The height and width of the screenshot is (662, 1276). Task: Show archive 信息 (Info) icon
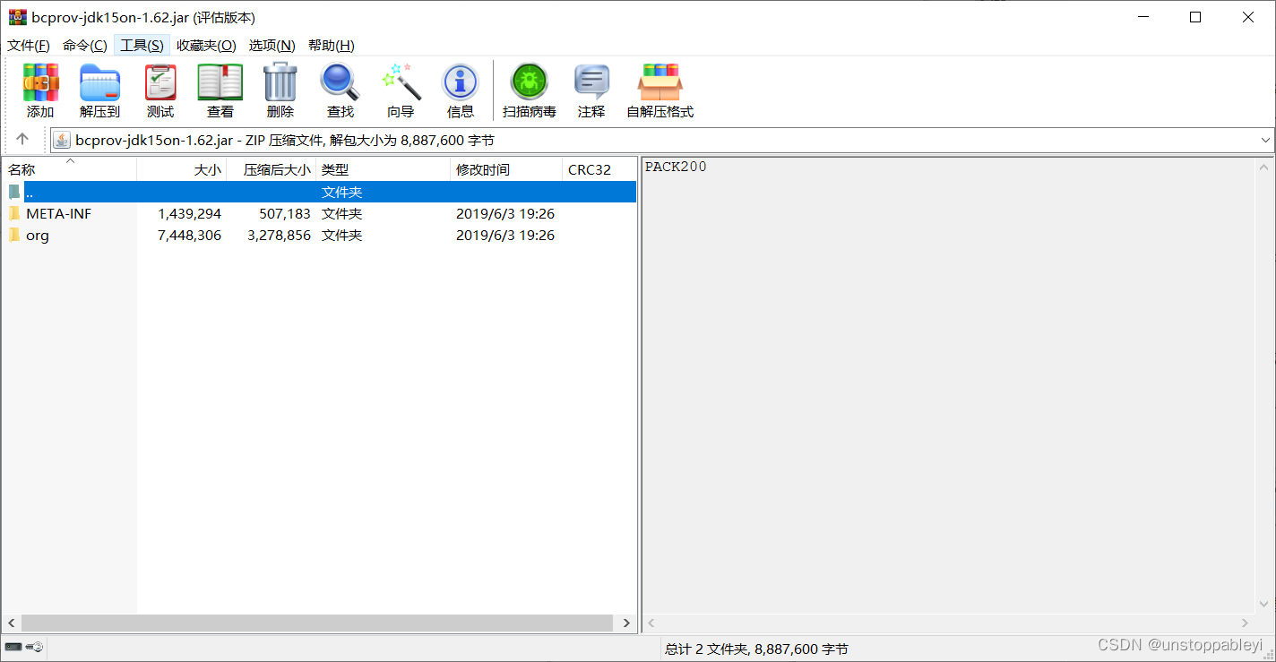(461, 82)
